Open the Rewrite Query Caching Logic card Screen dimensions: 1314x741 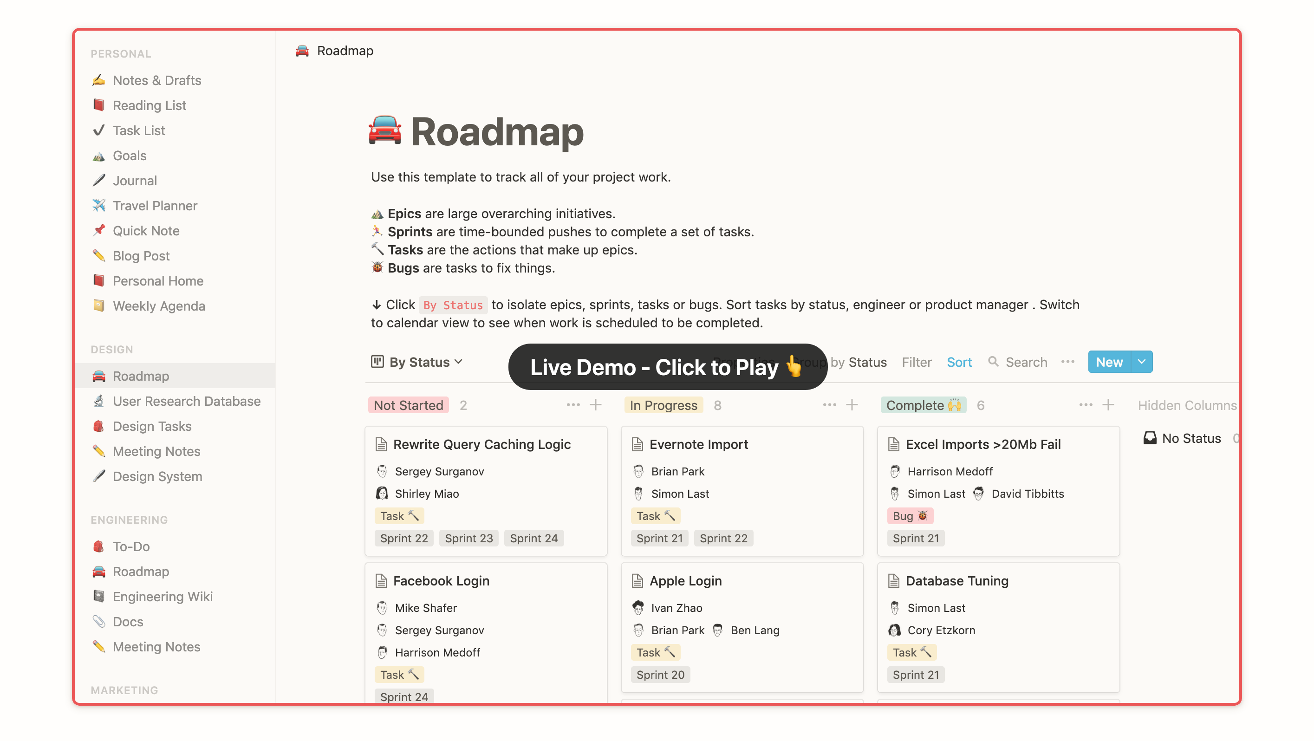(486, 491)
